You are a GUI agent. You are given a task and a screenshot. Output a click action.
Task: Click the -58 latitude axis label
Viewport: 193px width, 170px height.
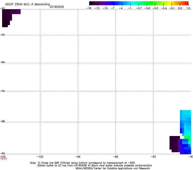pyautogui.click(x=2, y=121)
